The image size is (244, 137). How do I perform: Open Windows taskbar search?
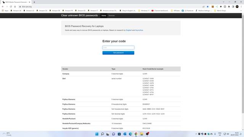pos(103,134)
